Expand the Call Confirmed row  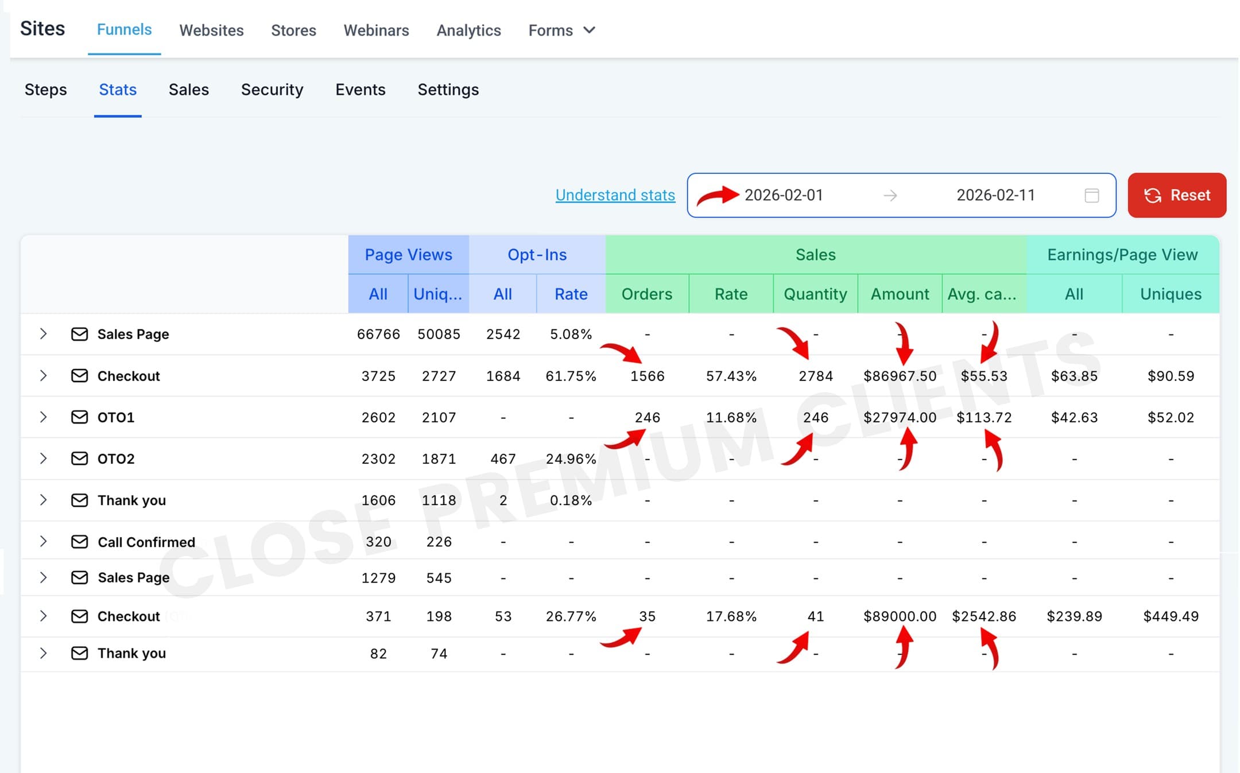click(x=43, y=541)
